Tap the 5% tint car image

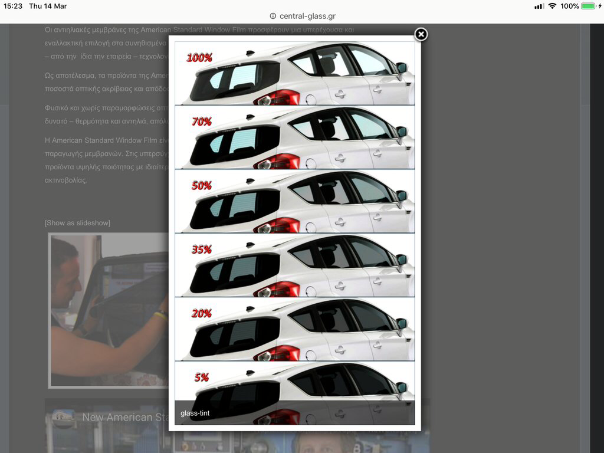click(295, 393)
